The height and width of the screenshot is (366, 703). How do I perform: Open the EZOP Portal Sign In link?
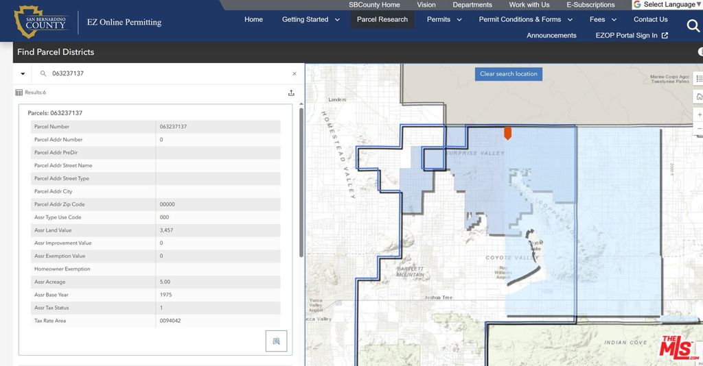pos(632,36)
